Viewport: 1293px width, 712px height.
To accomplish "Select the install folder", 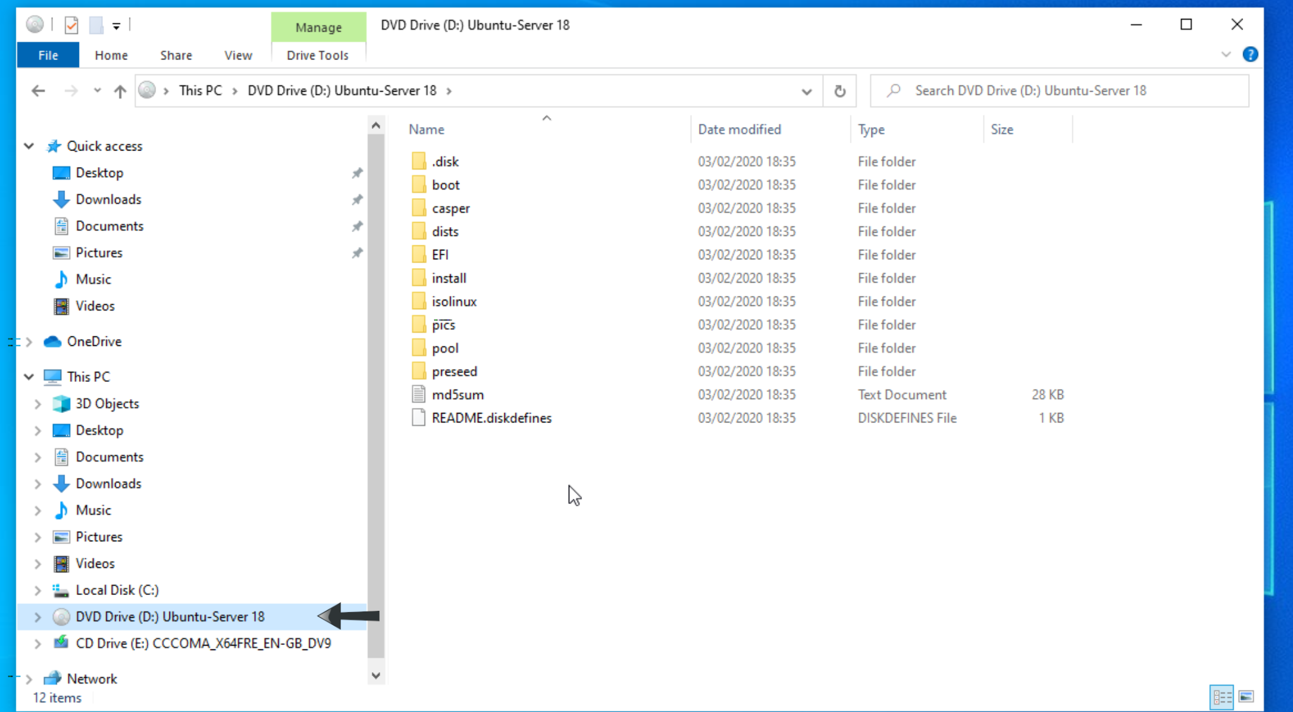I will 449,278.
